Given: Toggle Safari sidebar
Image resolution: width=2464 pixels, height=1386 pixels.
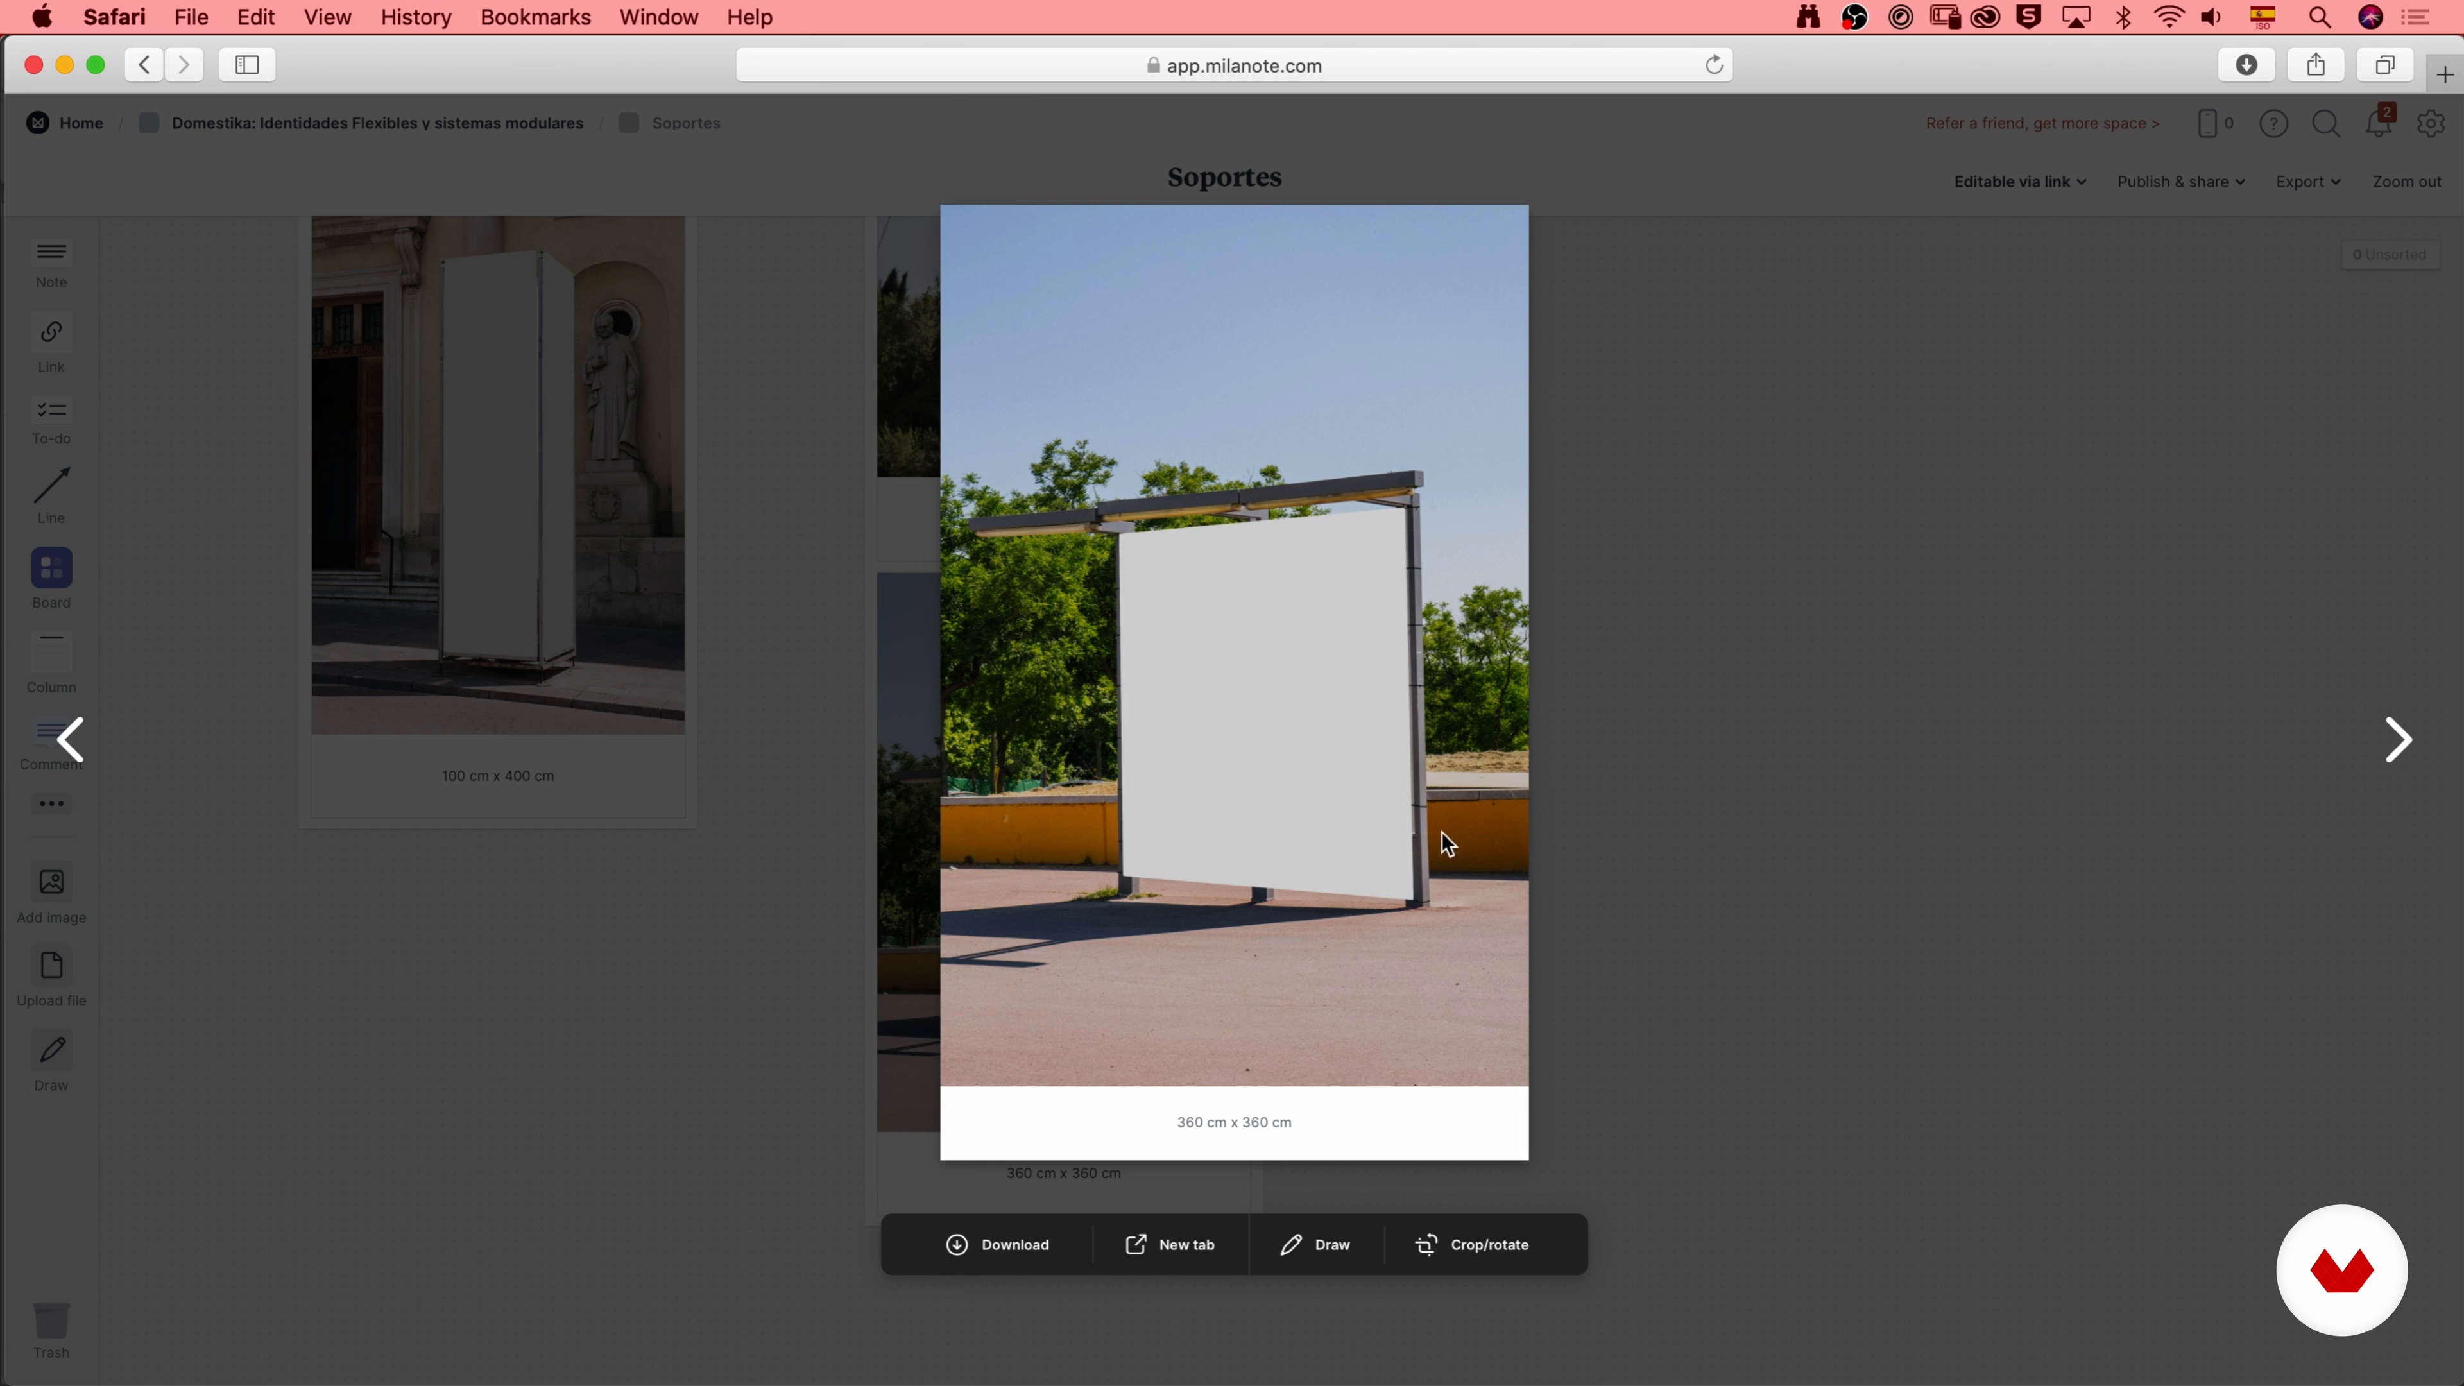Looking at the screenshot, I should [247, 65].
